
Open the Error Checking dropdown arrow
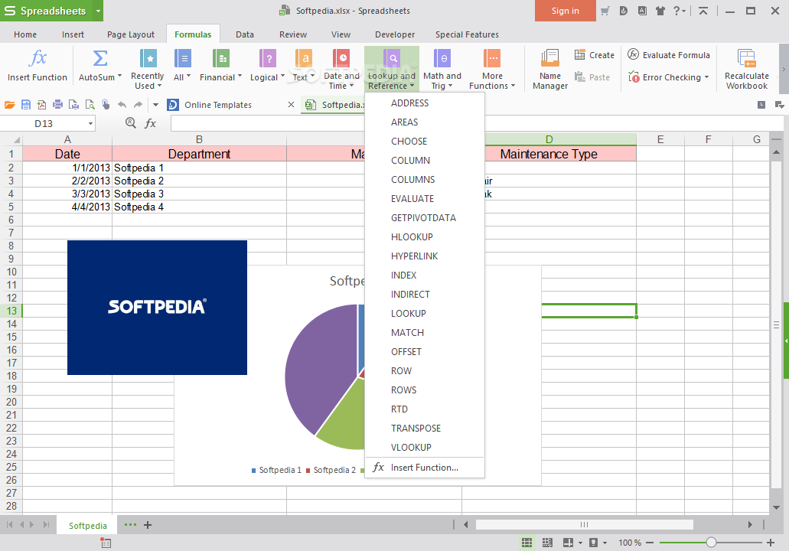(706, 77)
